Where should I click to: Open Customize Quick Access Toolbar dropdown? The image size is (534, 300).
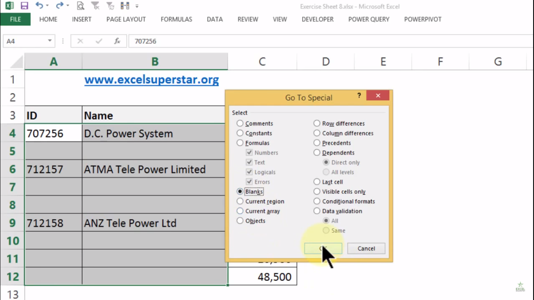pos(137,6)
